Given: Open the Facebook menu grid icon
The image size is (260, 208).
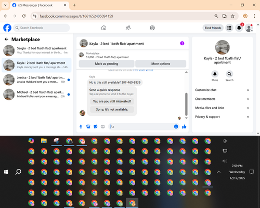Looking at the screenshot, I should pos(229,28).
